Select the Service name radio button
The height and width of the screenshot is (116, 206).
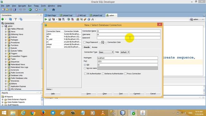coord(85,68)
